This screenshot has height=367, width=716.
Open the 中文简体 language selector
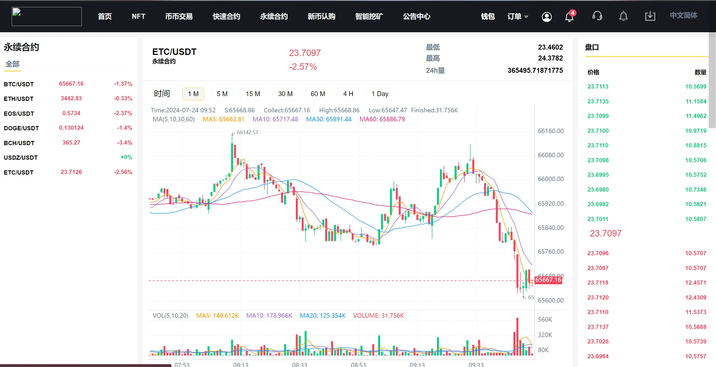(x=684, y=15)
